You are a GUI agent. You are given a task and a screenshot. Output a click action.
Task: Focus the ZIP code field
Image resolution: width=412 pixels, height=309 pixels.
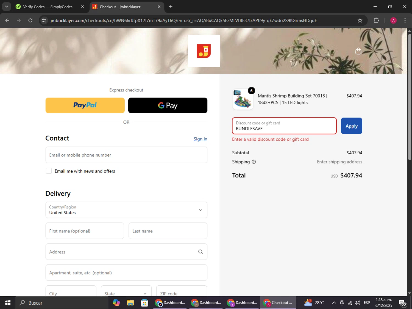pos(182,291)
